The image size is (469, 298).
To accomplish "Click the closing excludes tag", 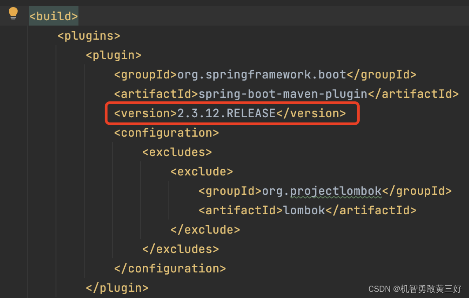I will point(180,249).
